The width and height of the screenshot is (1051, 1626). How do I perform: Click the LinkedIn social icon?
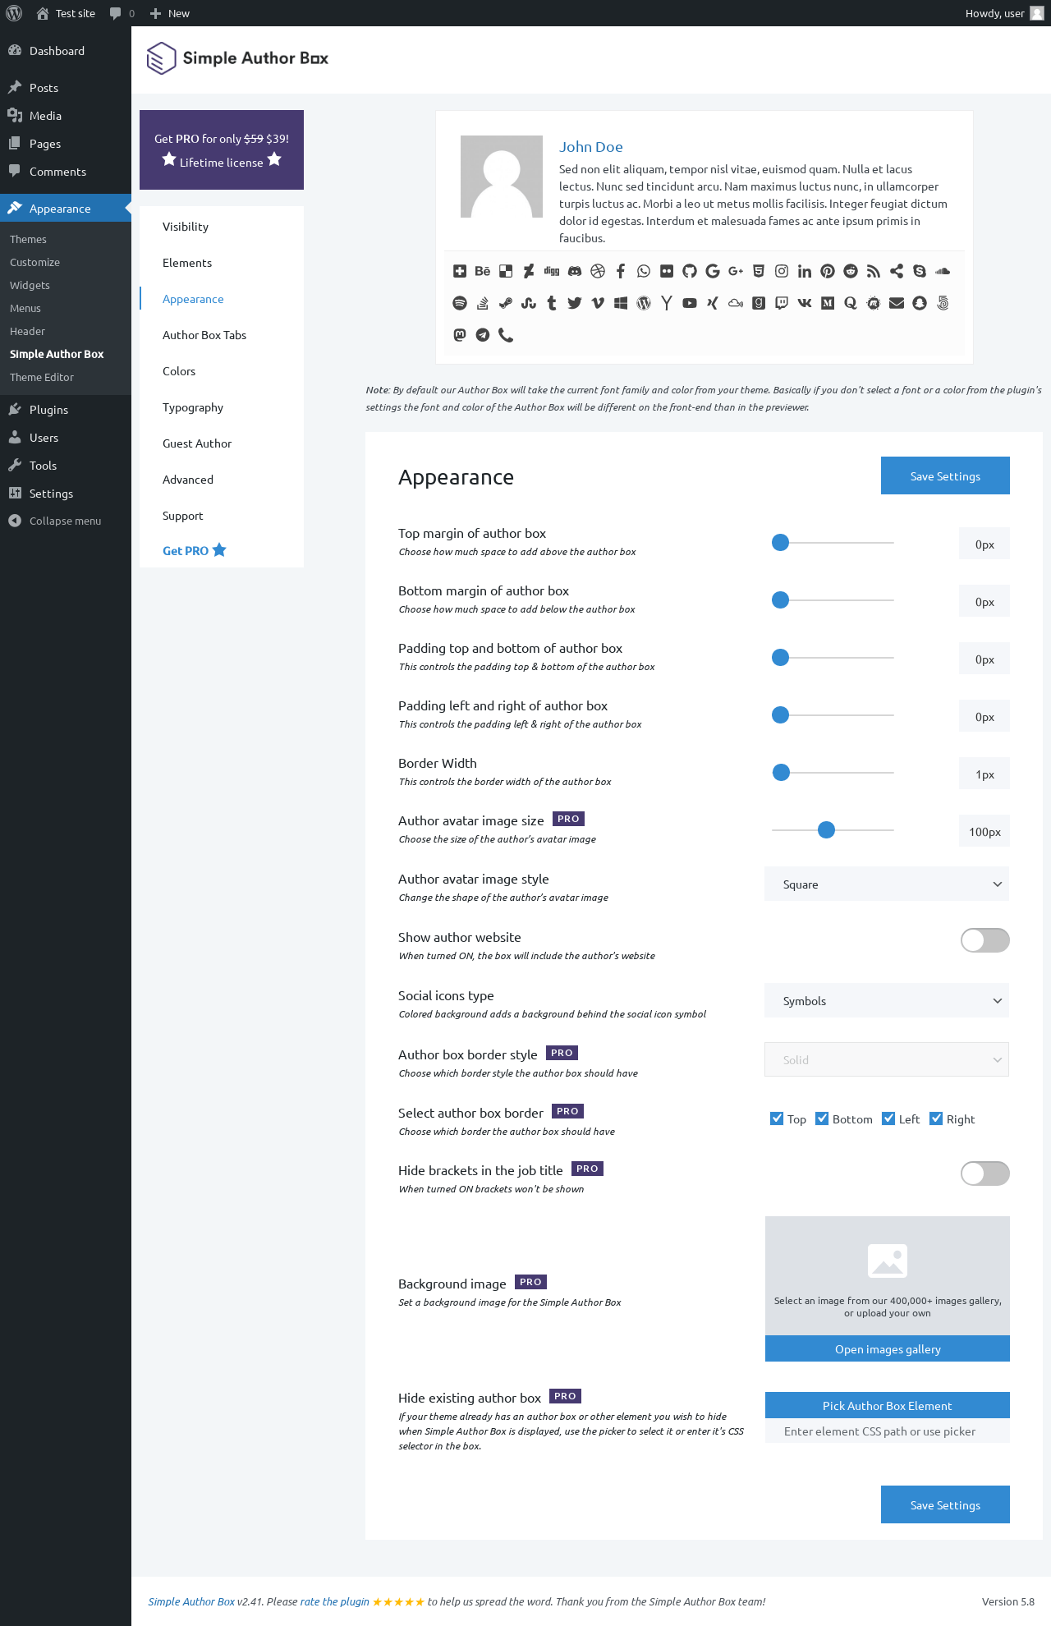[x=805, y=271]
